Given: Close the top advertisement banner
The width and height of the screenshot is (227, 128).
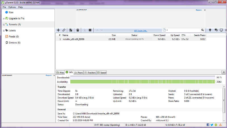Looking at the screenshot, I should (x=205, y=10).
